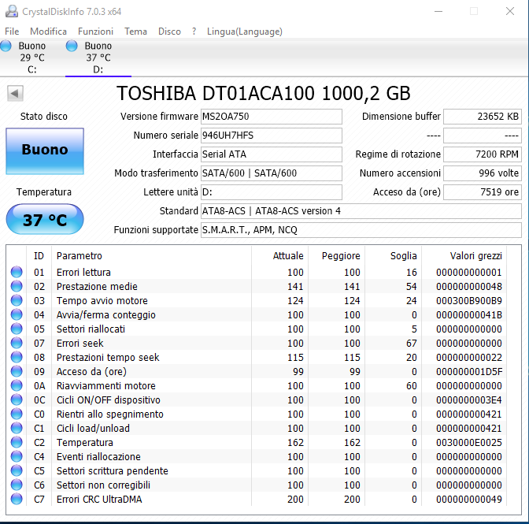The image size is (529, 524).
Task: Click the Buono disk status button
Action: click(45, 151)
